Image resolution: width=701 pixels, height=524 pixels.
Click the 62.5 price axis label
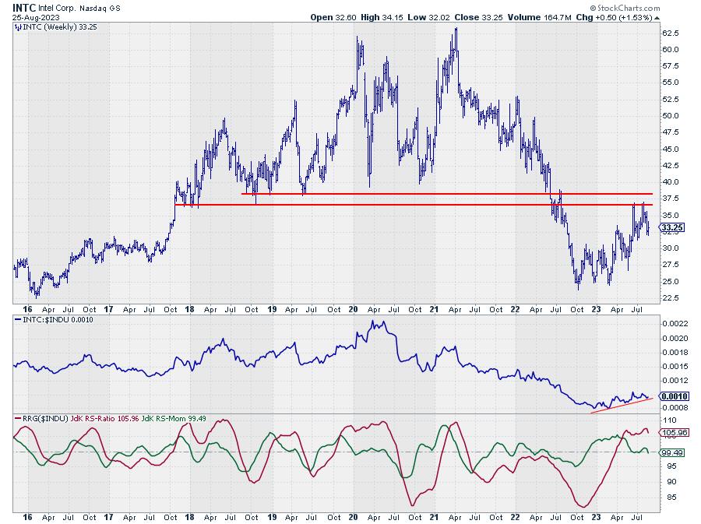point(670,33)
